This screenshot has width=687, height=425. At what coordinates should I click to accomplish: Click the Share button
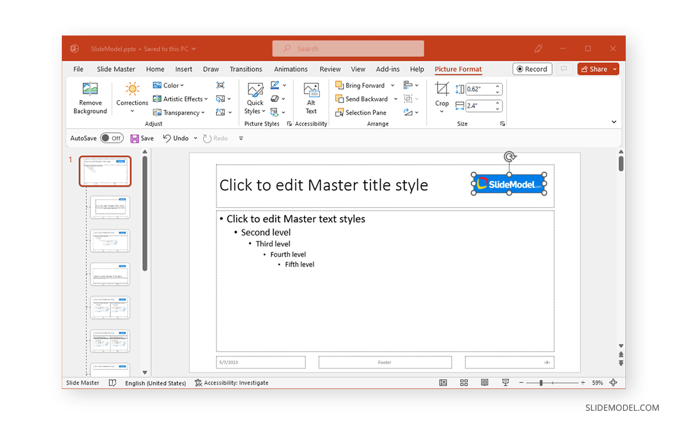pyautogui.click(x=594, y=69)
